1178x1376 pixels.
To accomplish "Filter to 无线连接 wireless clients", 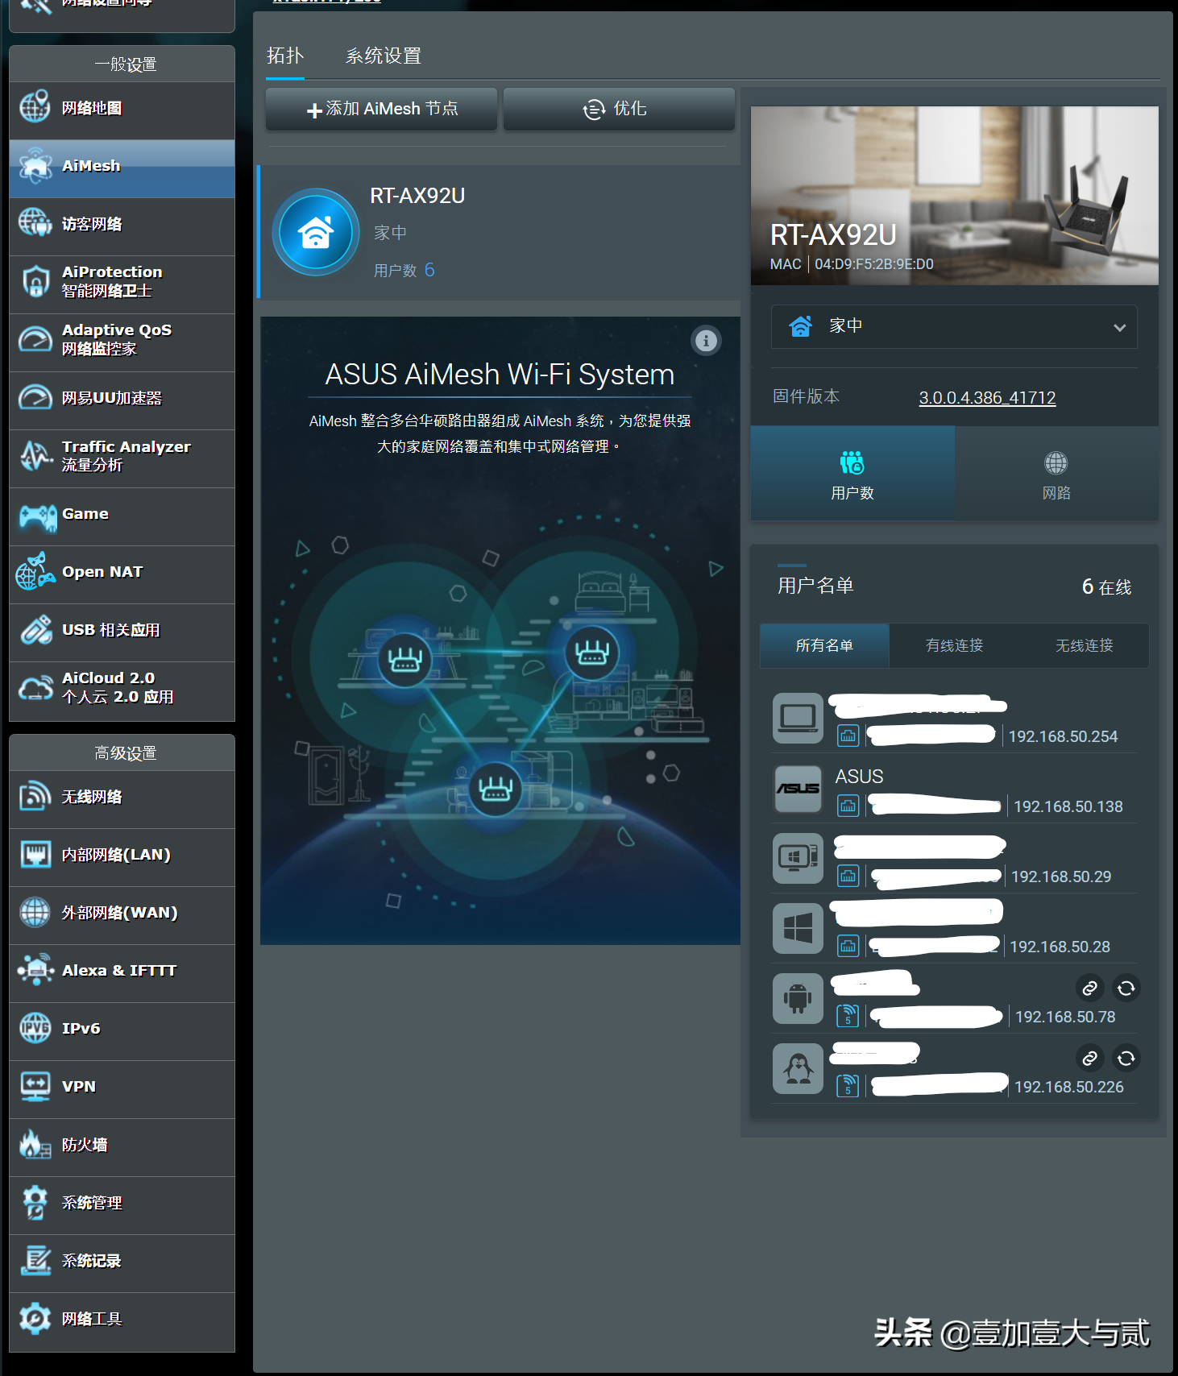I will pyautogui.click(x=1084, y=645).
